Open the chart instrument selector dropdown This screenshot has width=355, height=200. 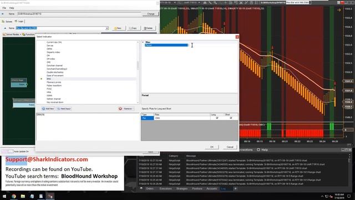point(175,2)
